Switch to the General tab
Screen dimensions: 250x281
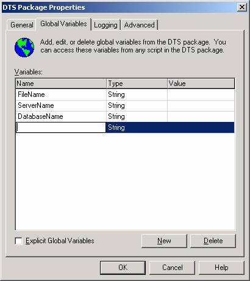click(21, 25)
